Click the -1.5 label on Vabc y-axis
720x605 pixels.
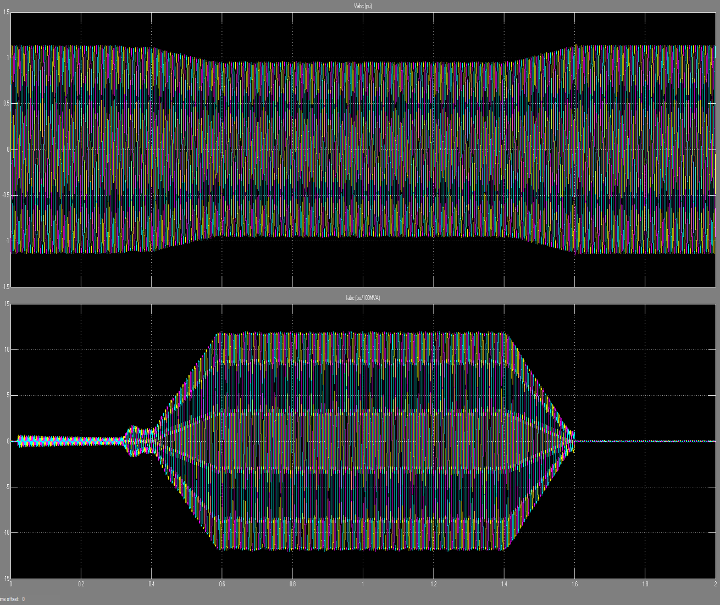click(5, 286)
